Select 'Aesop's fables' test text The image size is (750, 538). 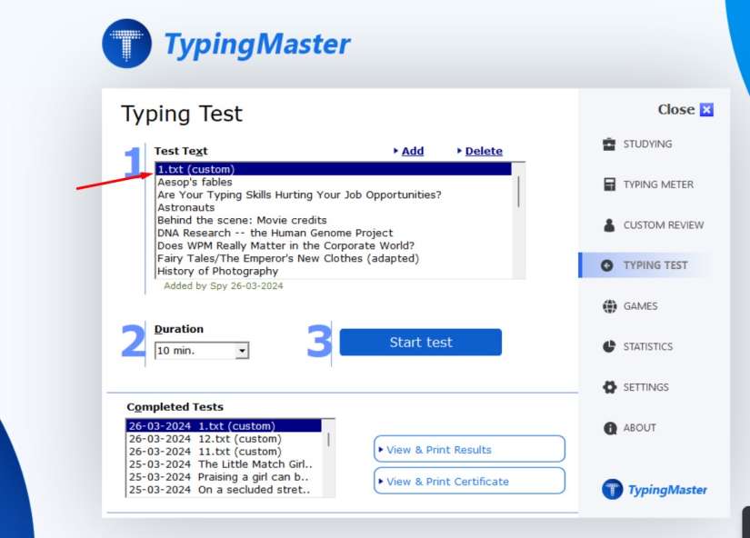pos(334,182)
